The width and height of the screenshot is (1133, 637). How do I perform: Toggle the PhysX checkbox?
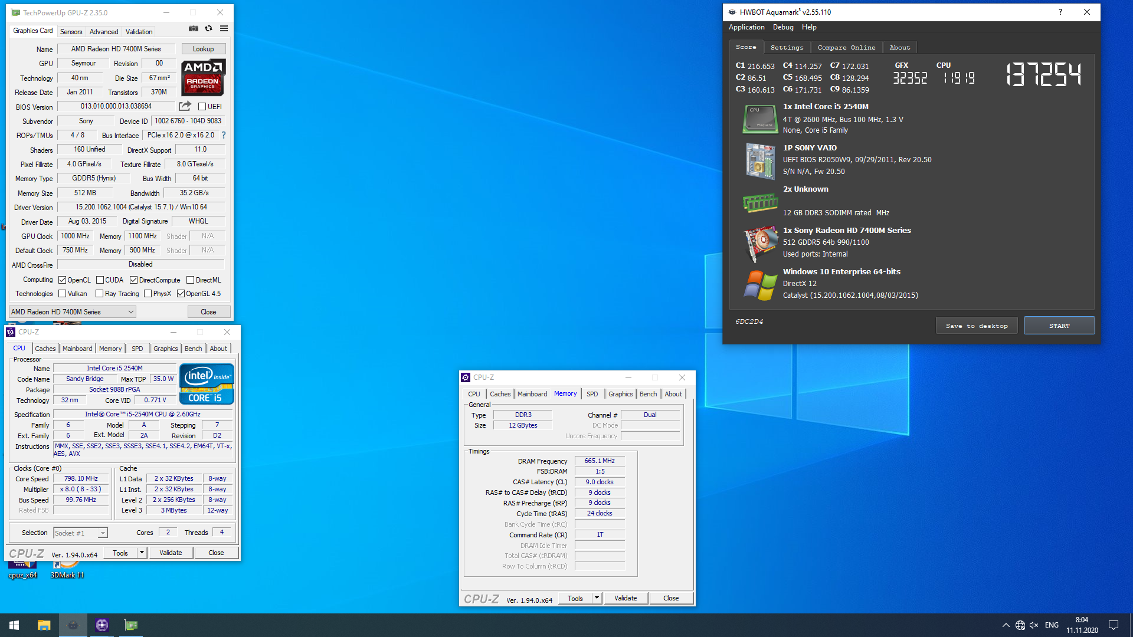[148, 294]
